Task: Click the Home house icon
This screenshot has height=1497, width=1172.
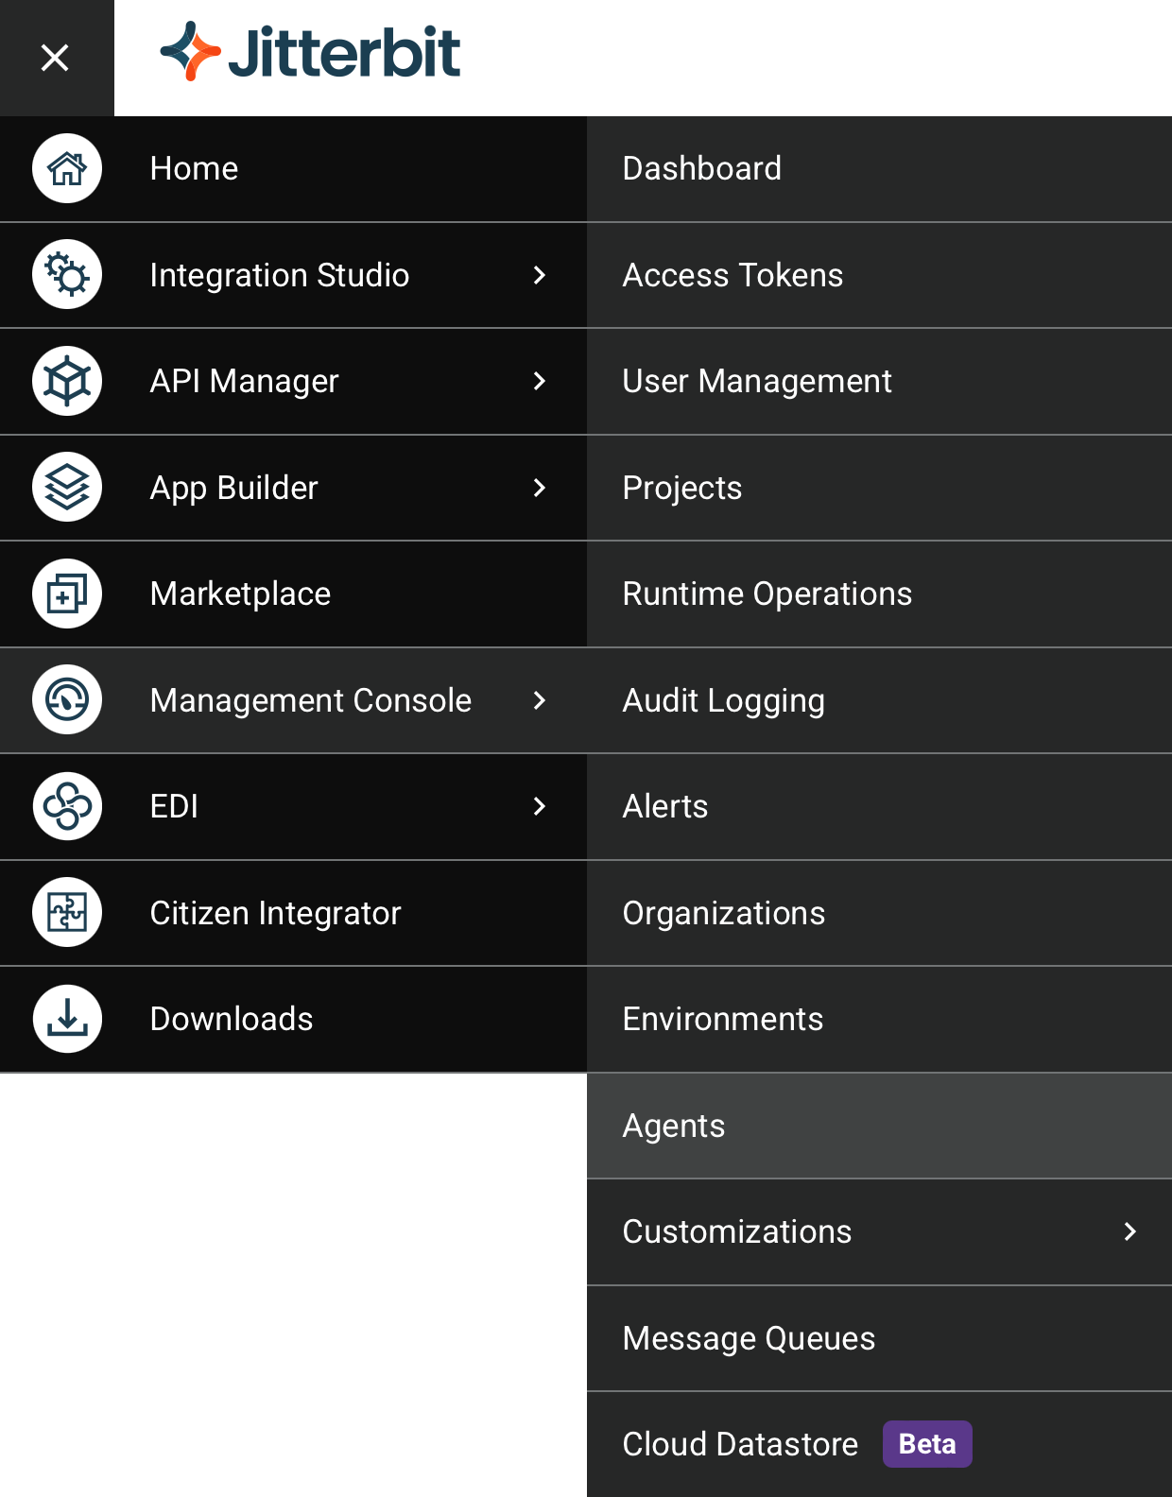Action: point(67,168)
